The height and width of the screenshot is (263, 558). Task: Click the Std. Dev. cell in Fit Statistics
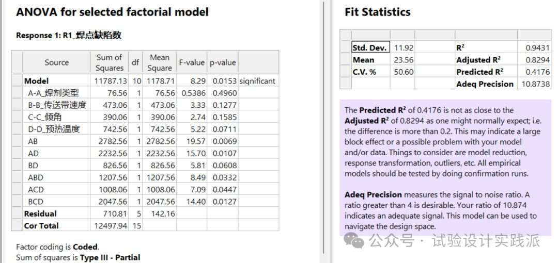[369, 47]
